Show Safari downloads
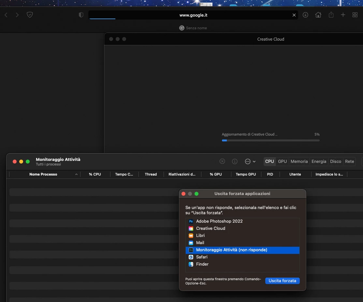 (305, 15)
